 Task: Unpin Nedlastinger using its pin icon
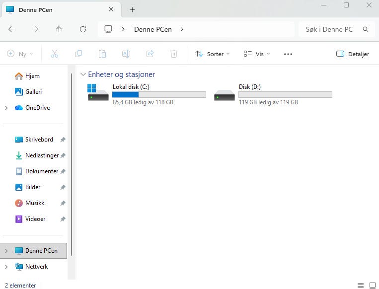(63, 155)
